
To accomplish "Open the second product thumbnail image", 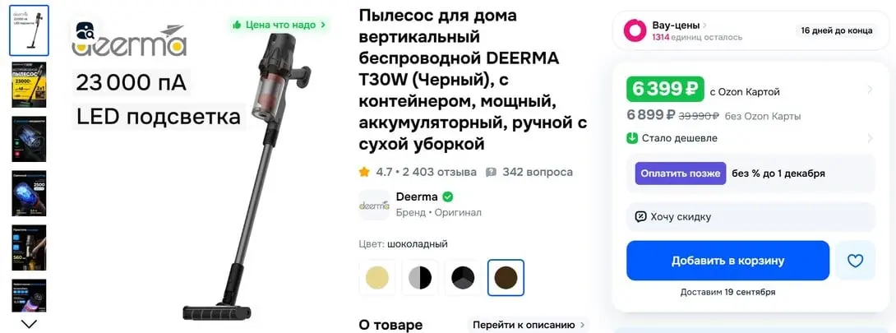I will click(x=29, y=86).
